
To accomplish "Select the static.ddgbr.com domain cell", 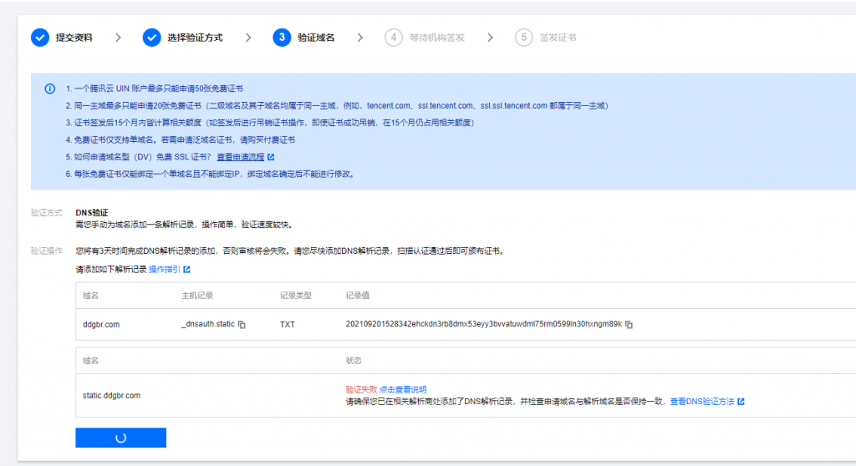I will [111, 396].
